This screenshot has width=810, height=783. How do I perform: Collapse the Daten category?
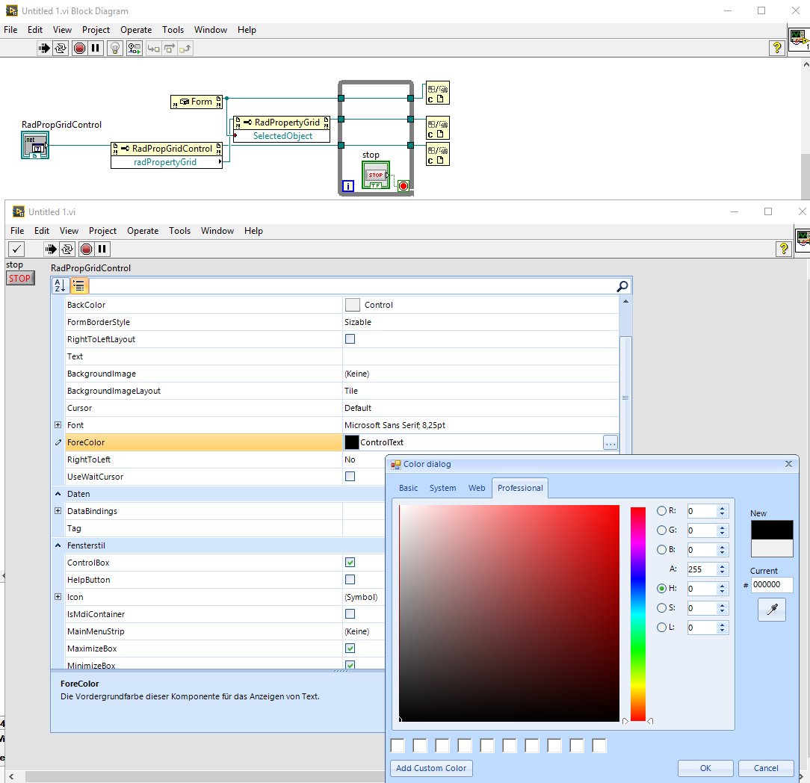tap(58, 494)
